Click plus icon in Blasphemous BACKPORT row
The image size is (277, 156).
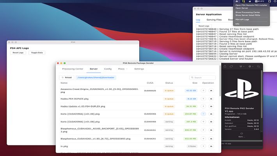[203, 130]
